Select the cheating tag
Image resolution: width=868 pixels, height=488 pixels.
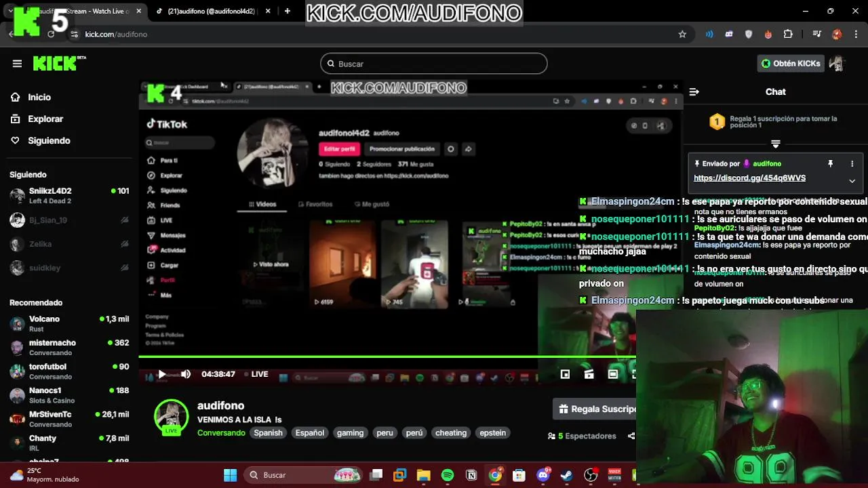451,432
